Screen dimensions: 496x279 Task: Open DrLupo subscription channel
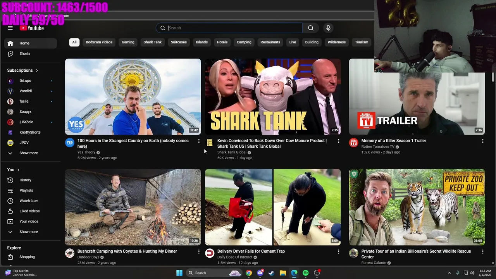coord(30,81)
